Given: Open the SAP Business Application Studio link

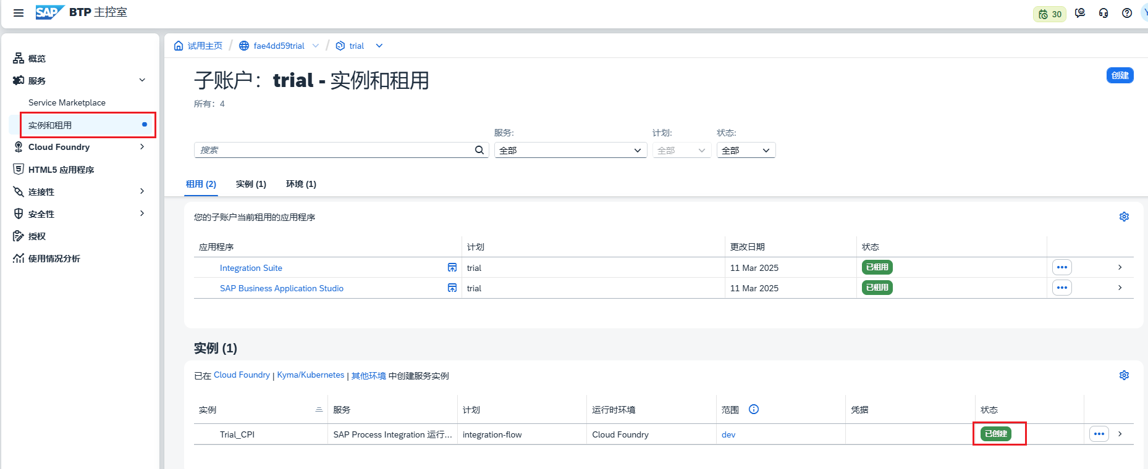Looking at the screenshot, I should click(x=281, y=288).
